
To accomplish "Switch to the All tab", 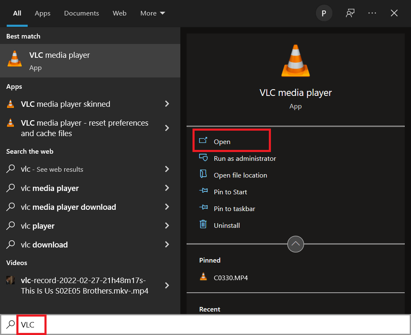I will (17, 13).
